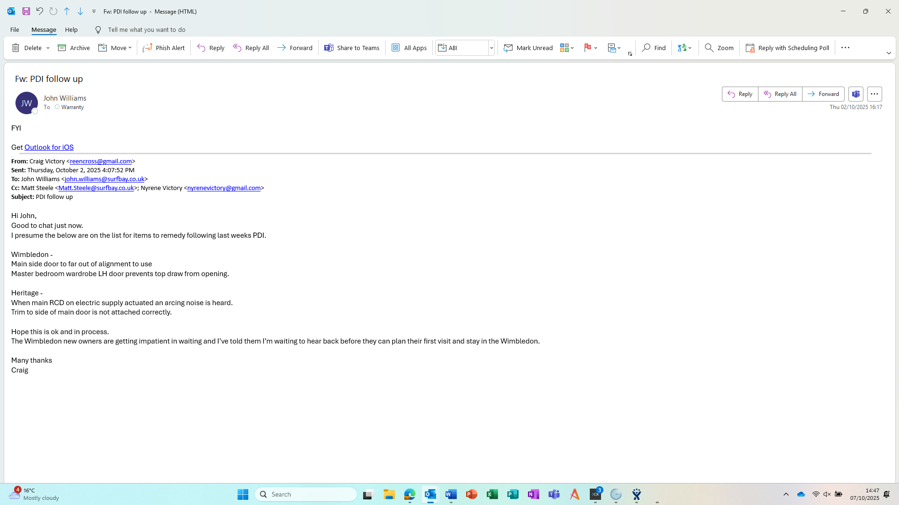The width and height of the screenshot is (899, 505).
Task: Open the Follow Up flag dropdown
Action: [x=590, y=48]
